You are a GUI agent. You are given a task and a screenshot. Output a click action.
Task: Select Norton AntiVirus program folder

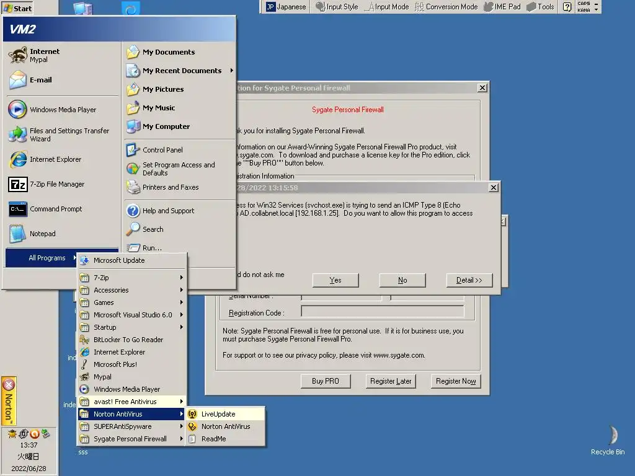(x=132, y=414)
